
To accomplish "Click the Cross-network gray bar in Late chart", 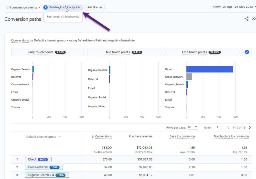I will pos(189,77).
